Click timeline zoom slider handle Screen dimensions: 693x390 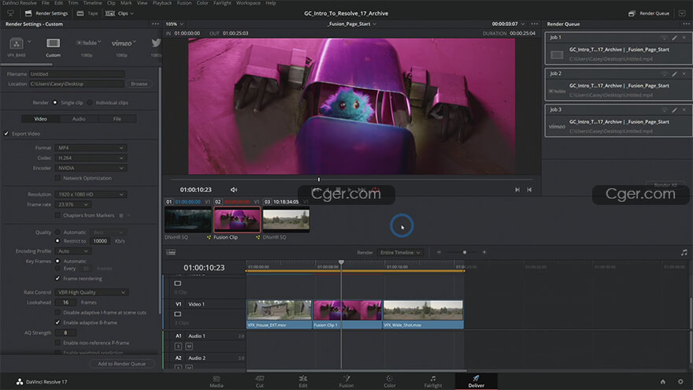[465, 252]
